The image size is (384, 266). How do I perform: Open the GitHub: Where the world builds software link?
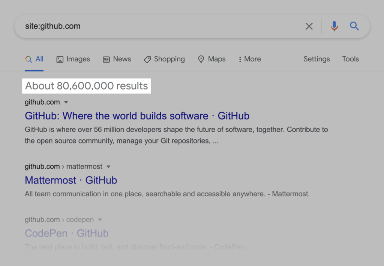137,116
